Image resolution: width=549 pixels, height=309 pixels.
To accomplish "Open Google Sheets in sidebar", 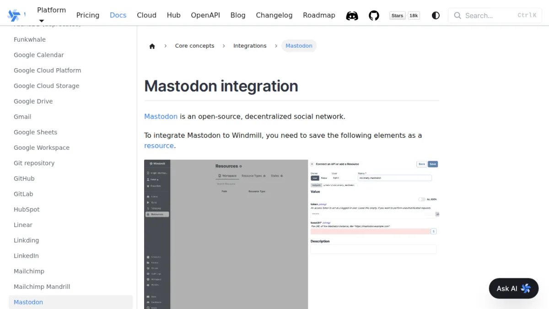I will click(35, 132).
